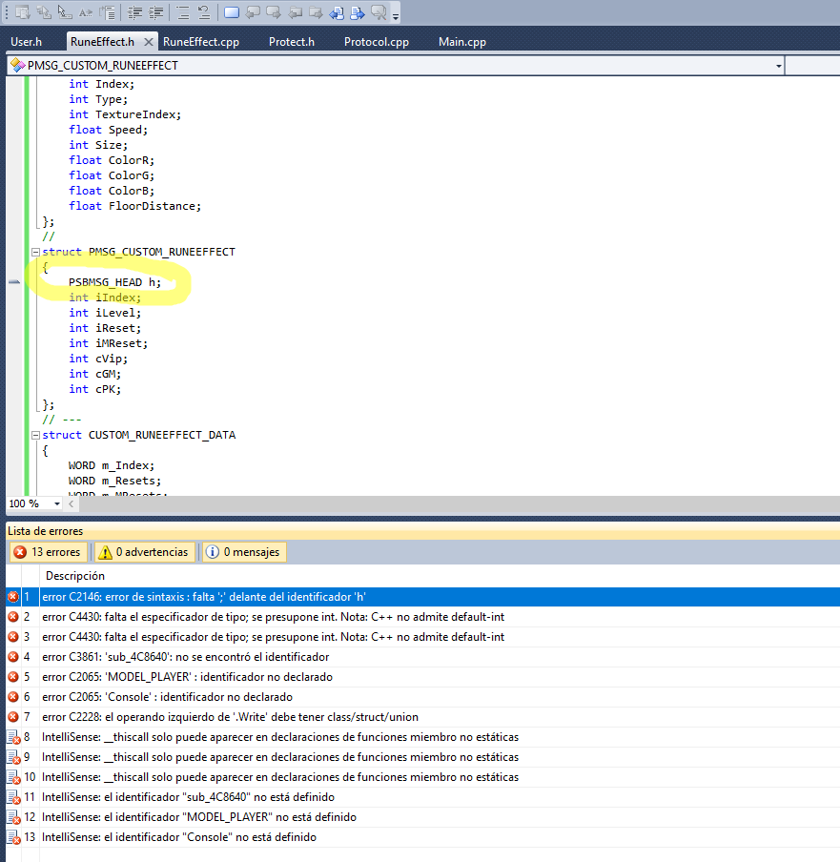Place cursor on 'int iLevel;' line
Screen dimensions: 840x862
click(x=105, y=313)
